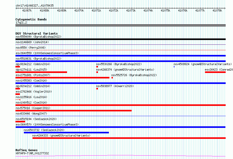Open the nsv1060512 (Coe2014) label

(31, 103)
